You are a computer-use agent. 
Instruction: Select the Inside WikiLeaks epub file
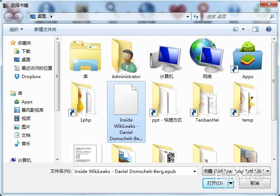[126, 112]
